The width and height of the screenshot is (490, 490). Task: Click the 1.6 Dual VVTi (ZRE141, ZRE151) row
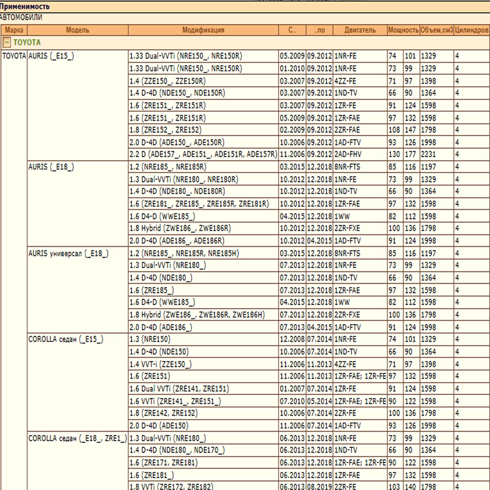click(179, 389)
